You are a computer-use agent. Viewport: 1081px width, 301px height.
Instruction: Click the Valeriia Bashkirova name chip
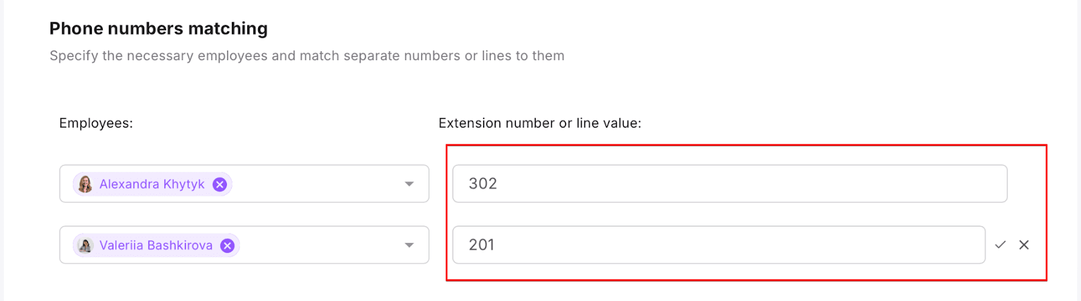point(155,246)
